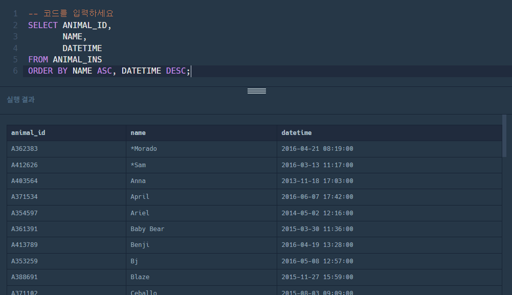Click the FROM keyword on line 5

pyautogui.click(x=38, y=59)
